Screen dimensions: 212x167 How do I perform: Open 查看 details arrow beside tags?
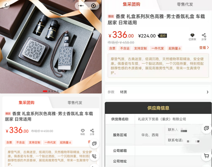[204, 48]
